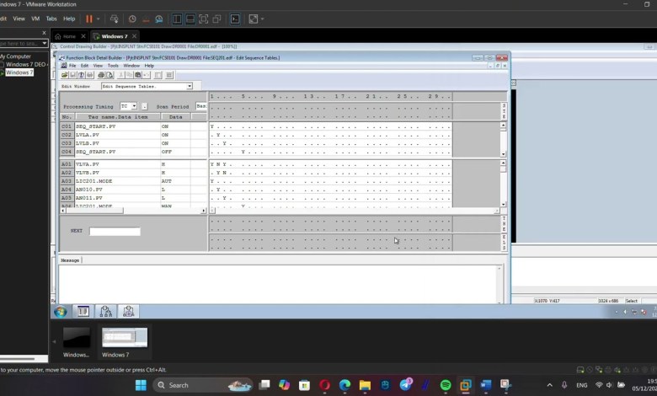The height and width of the screenshot is (396, 657).
Task: Open the Edit Window dropdown
Action: [190, 86]
